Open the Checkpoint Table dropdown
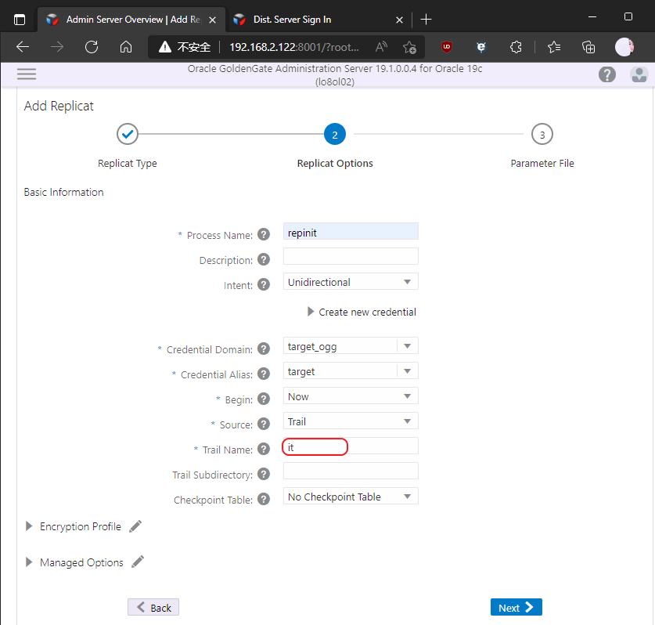Viewport: 655px width, 625px height. point(351,497)
